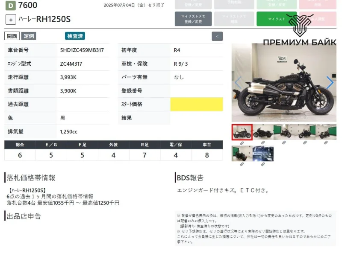This screenshot has width=342, height=256.
Task: Click the plus icon beside ハーレーRH1250S
Action: tap(11, 19)
